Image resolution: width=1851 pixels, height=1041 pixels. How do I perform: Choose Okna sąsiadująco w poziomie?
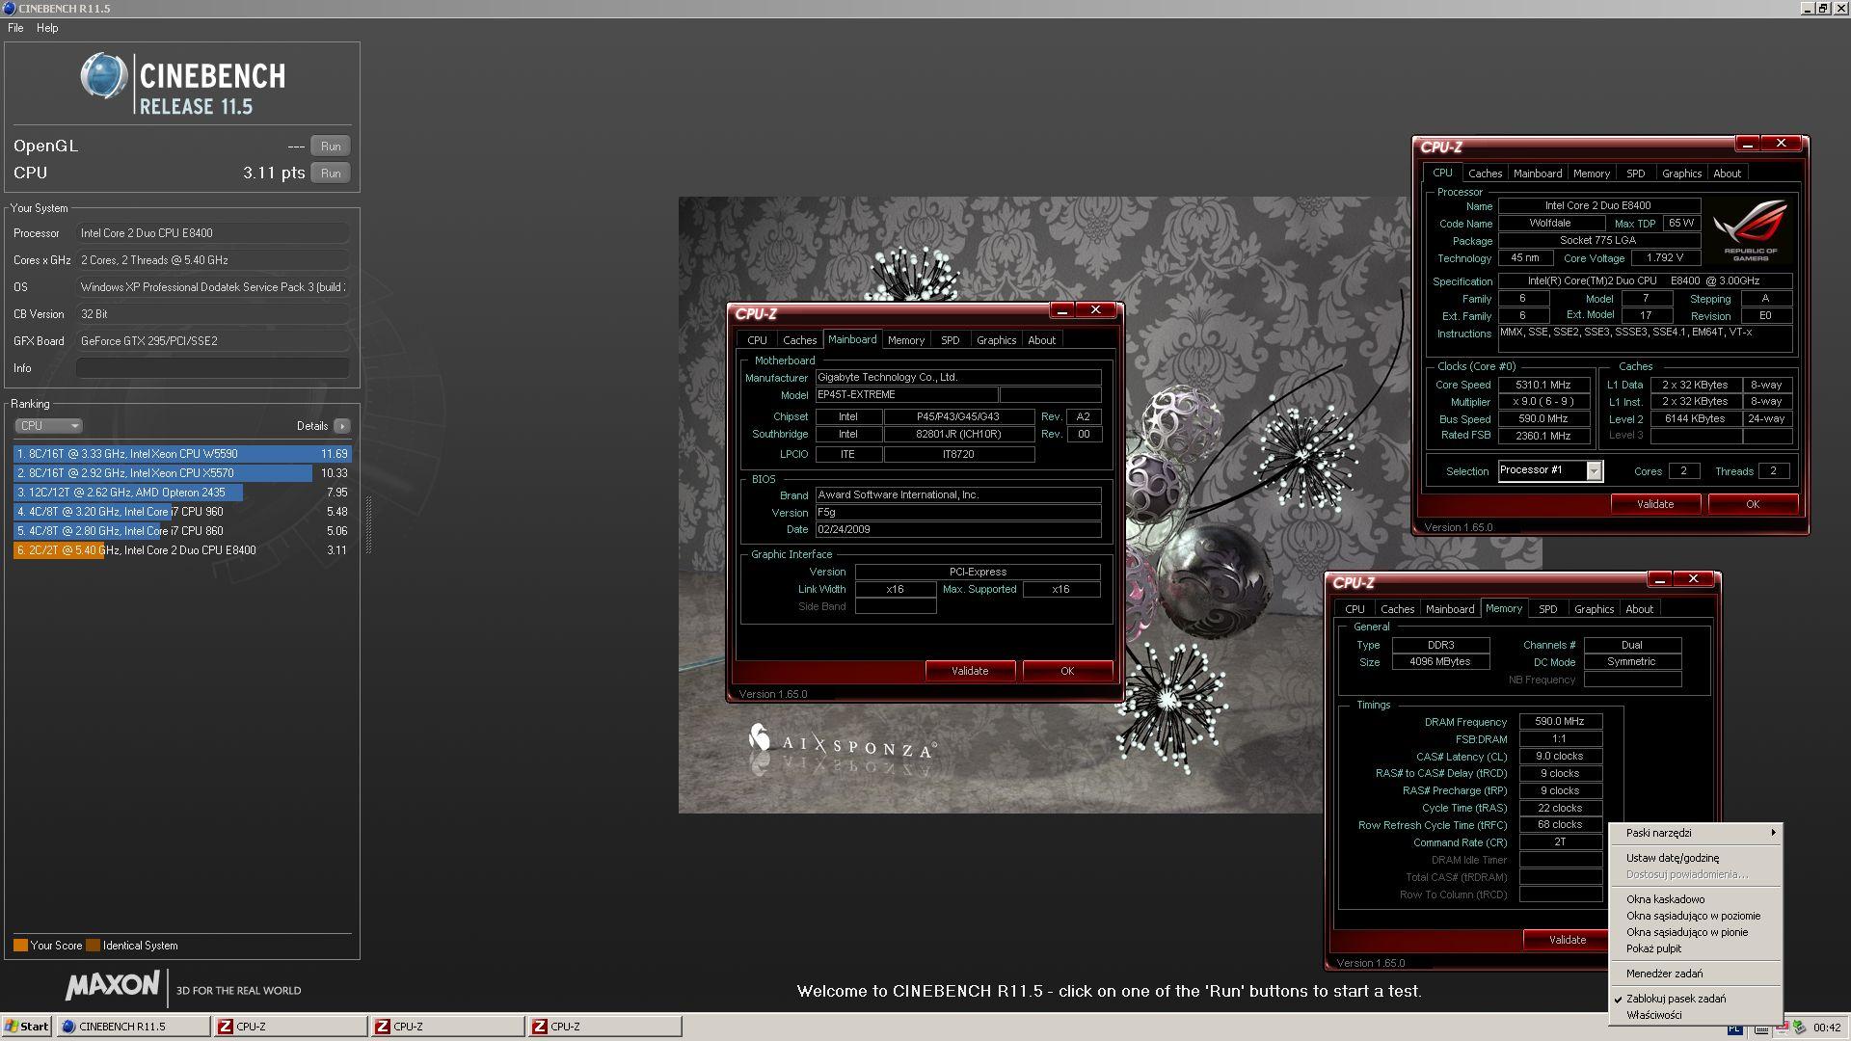1696,916
